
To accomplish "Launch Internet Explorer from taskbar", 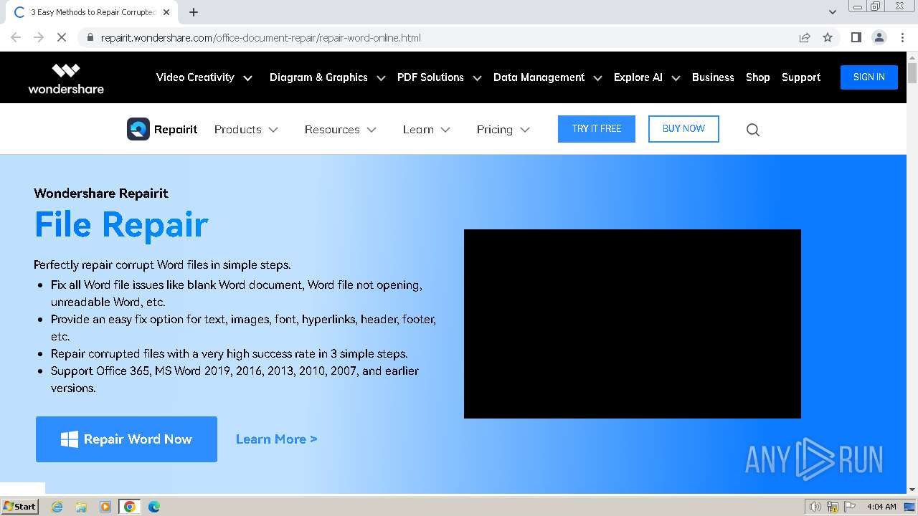I will click(x=57, y=507).
